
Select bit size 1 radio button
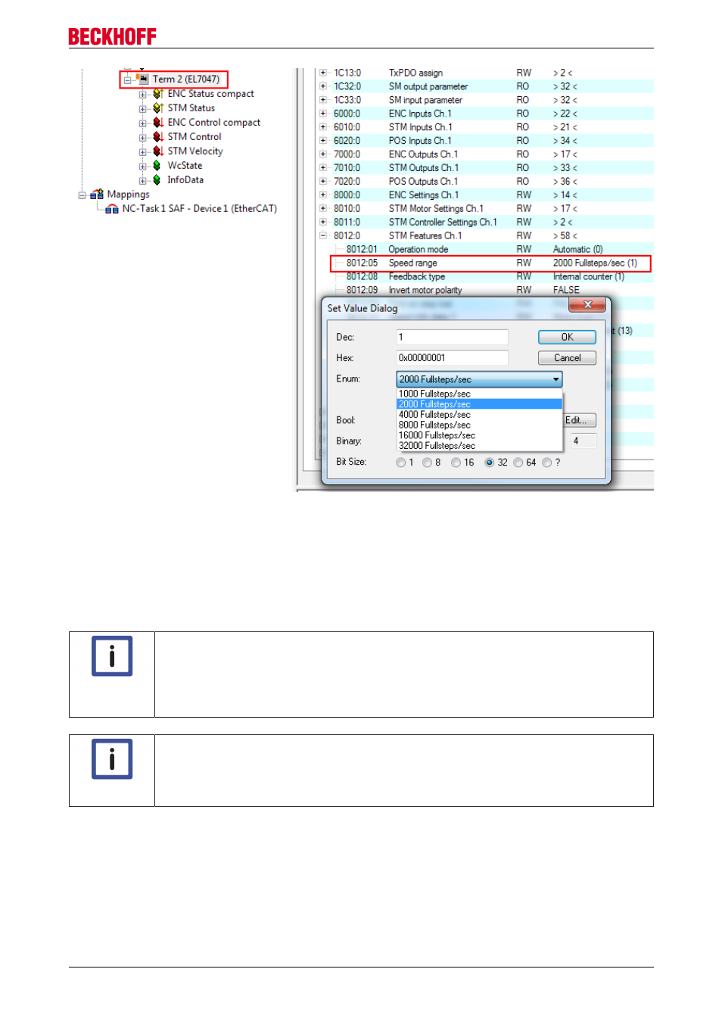(x=400, y=463)
